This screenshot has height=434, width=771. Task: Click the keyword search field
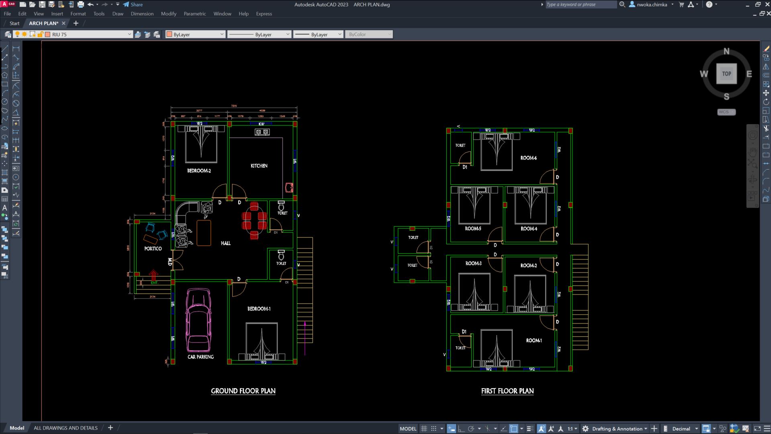580,4
